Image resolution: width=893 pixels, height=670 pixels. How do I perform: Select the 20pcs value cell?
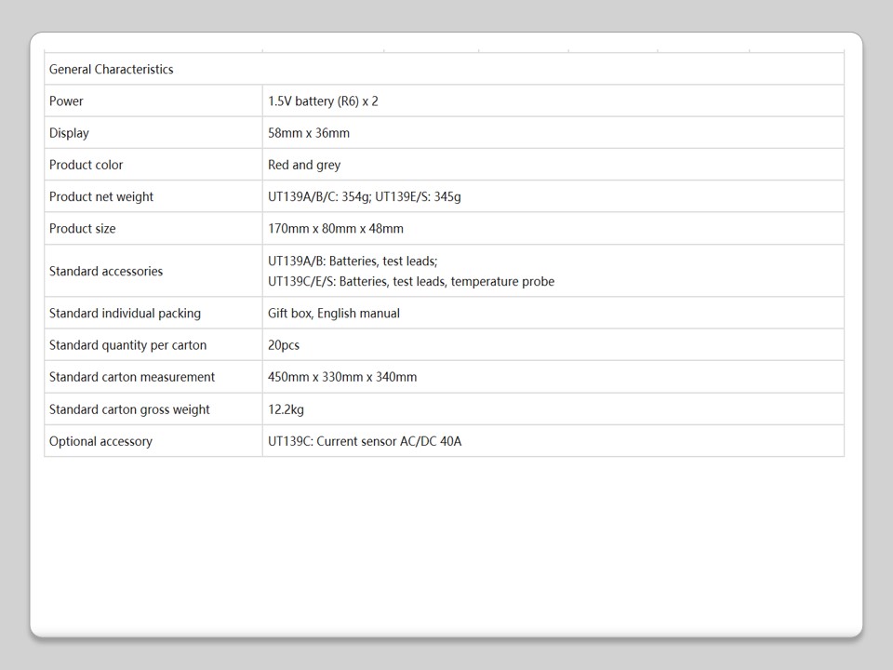(284, 344)
